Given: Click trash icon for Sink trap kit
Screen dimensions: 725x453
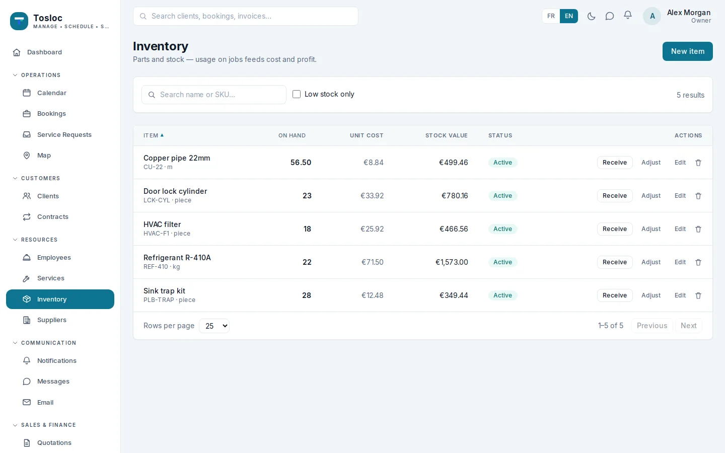Looking at the screenshot, I should pyautogui.click(x=698, y=295).
